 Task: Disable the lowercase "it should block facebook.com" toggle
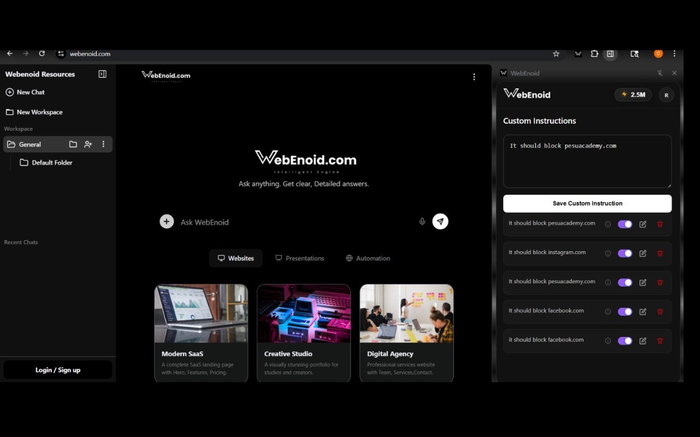point(625,341)
